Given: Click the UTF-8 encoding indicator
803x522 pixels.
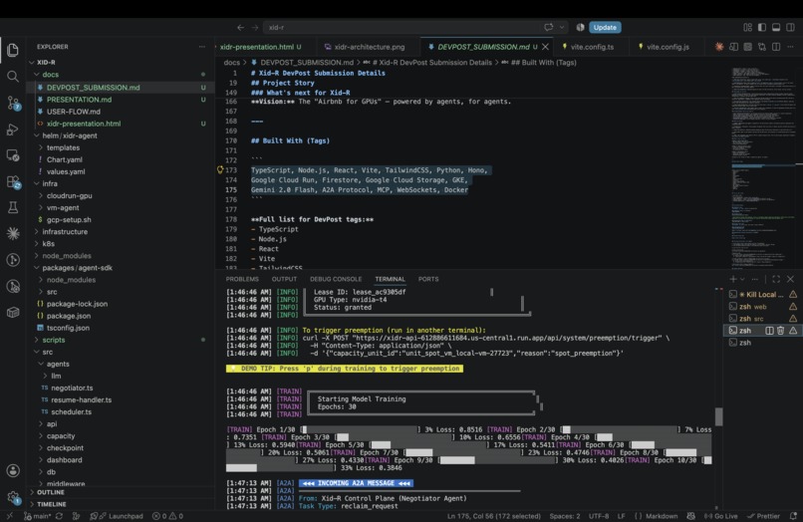Looking at the screenshot, I should point(599,516).
